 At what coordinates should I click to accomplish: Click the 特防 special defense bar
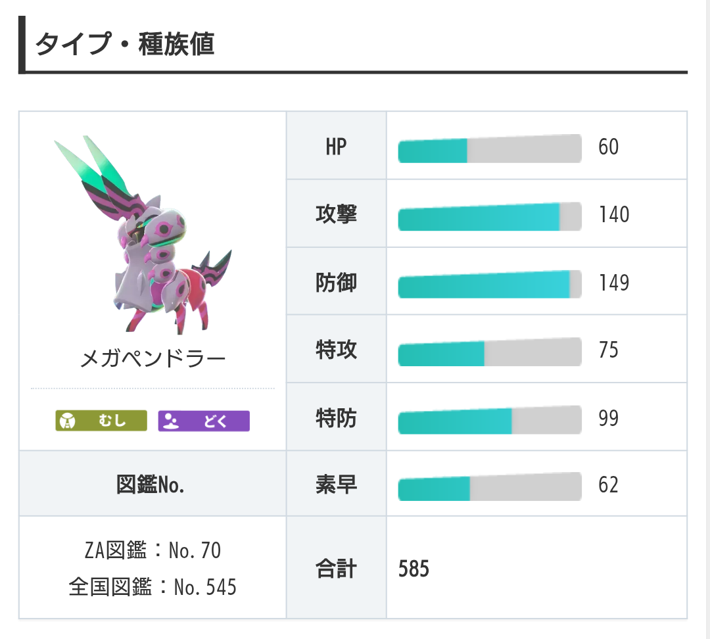[x=489, y=420]
